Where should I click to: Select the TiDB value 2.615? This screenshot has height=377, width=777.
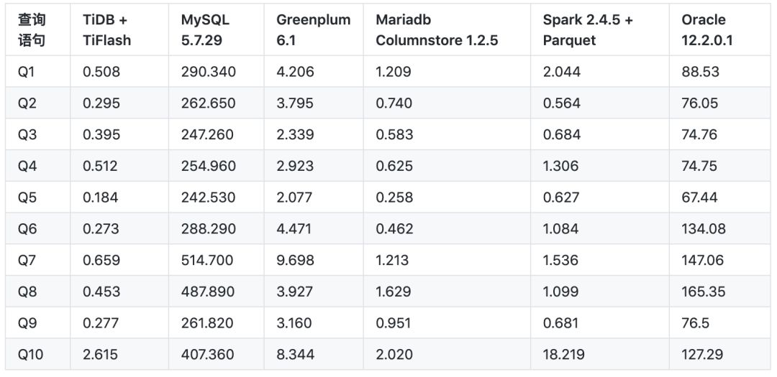(101, 355)
